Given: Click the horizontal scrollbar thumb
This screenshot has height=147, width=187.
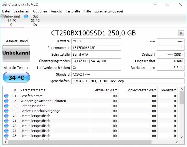Looking at the screenshot, I should pos(80,142).
